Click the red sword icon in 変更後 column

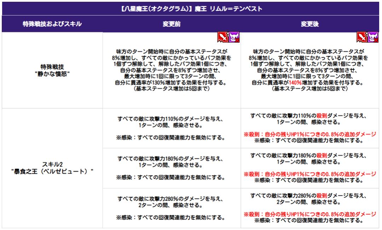[362, 37]
